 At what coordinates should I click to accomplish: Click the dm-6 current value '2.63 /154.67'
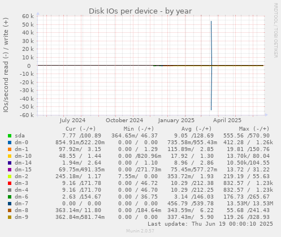(81, 197)
